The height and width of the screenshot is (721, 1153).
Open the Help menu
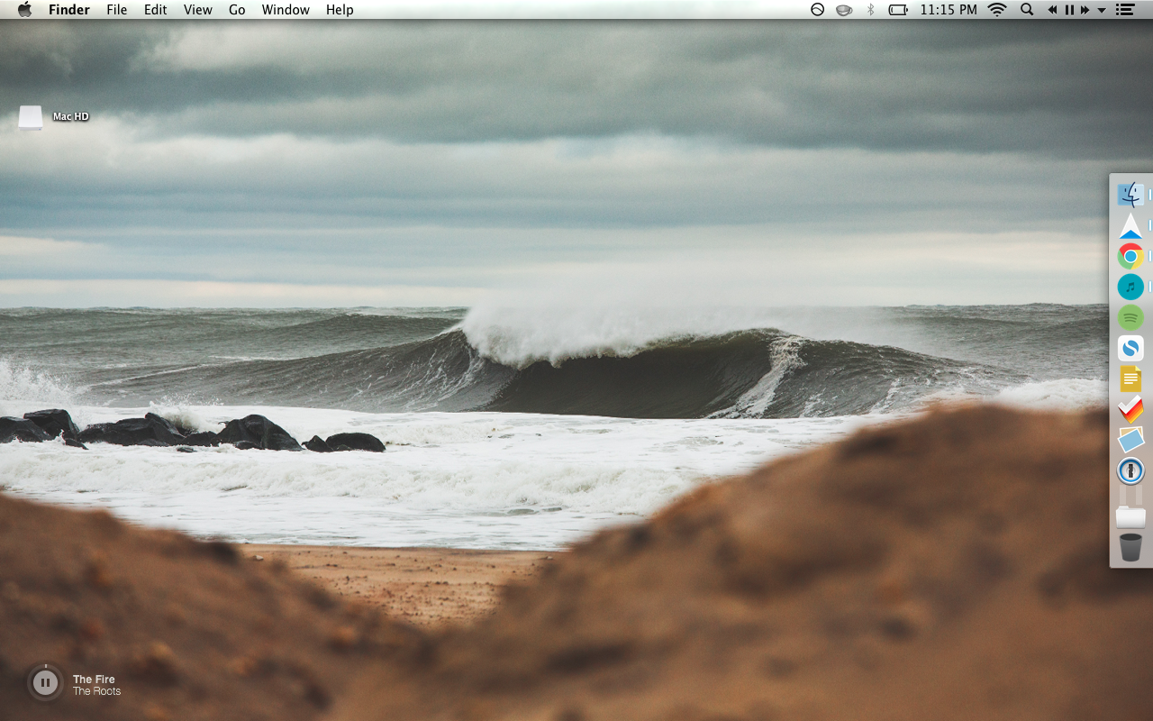point(340,10)
